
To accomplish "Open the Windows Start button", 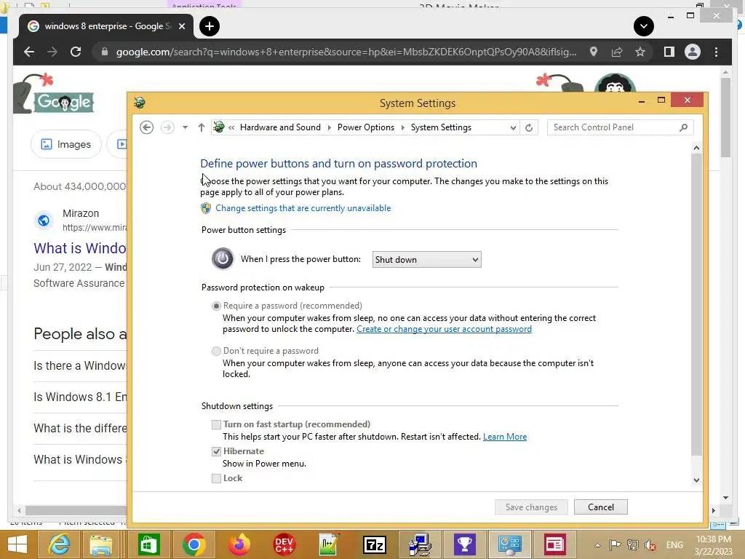I will [x=17, y=544].
